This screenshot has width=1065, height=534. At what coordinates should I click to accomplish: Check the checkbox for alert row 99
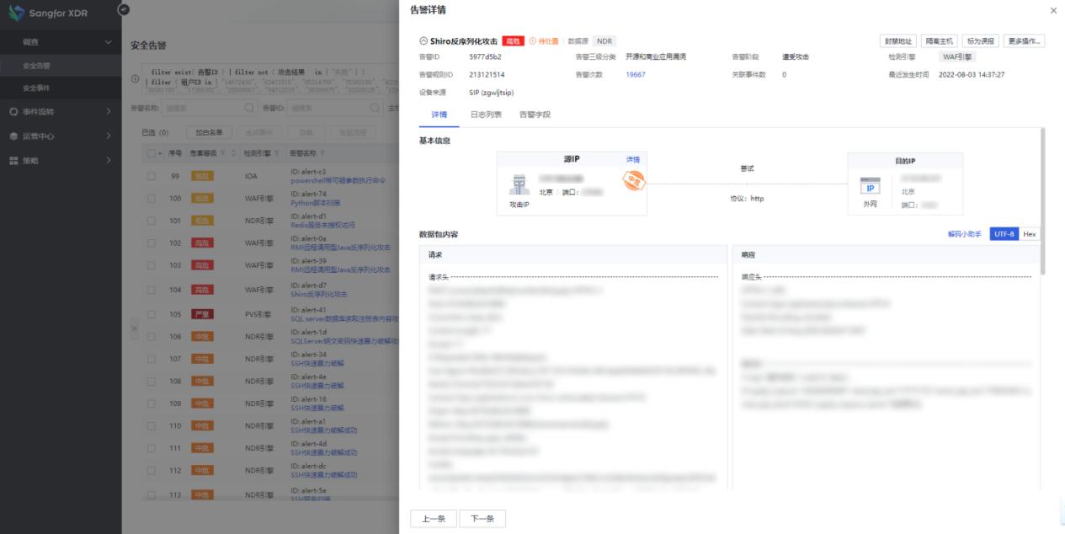[x=152, y=176]
